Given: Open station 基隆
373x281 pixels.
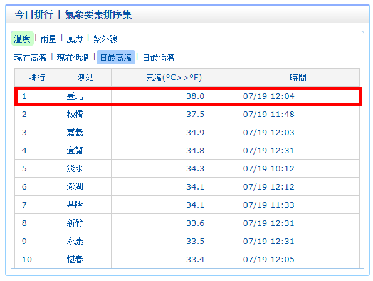Looking at the screenshot, I should 75,205.
